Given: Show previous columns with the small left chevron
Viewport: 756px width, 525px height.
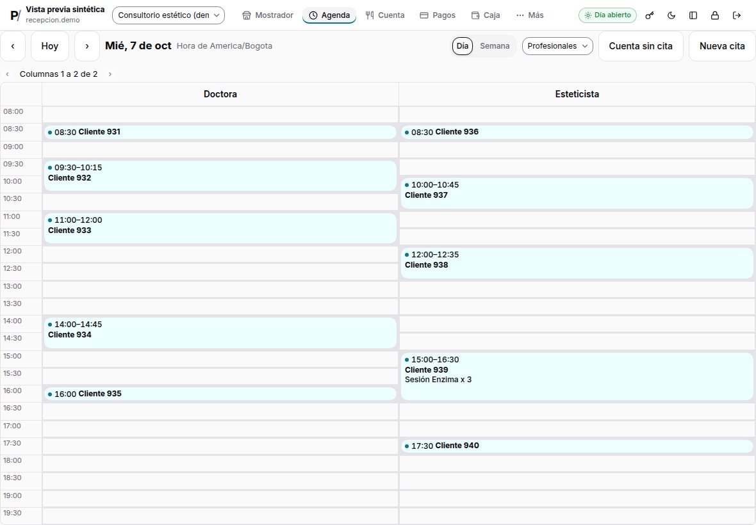Looking at the screenshot, I should pyautogui.click(x=8, y=74).
